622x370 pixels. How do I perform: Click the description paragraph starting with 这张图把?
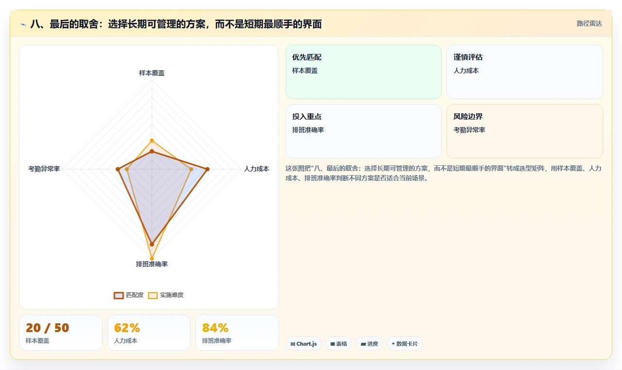click(x=444, y=173)
